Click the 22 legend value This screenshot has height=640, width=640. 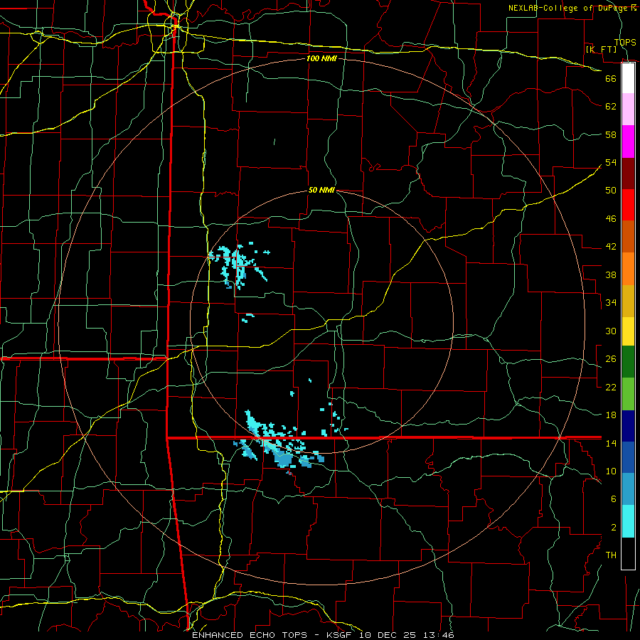(611, 387)
